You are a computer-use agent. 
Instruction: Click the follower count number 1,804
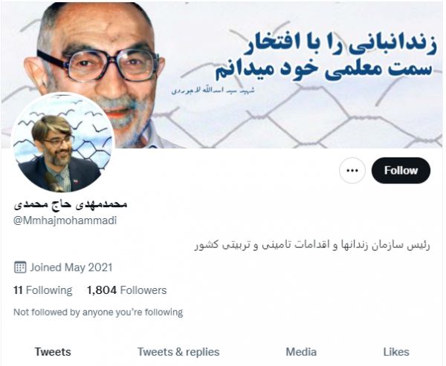coord(102,290)
